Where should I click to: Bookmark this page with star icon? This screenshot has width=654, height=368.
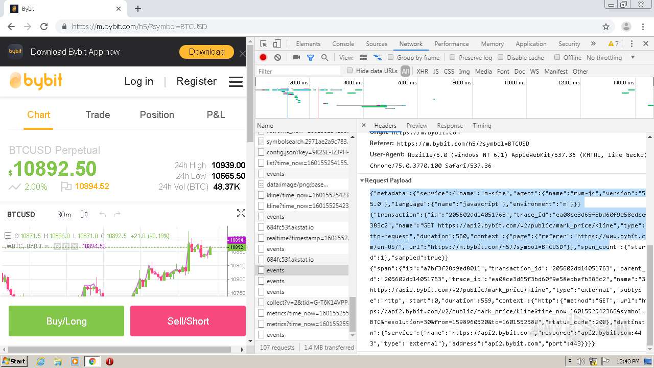point(606,27)
